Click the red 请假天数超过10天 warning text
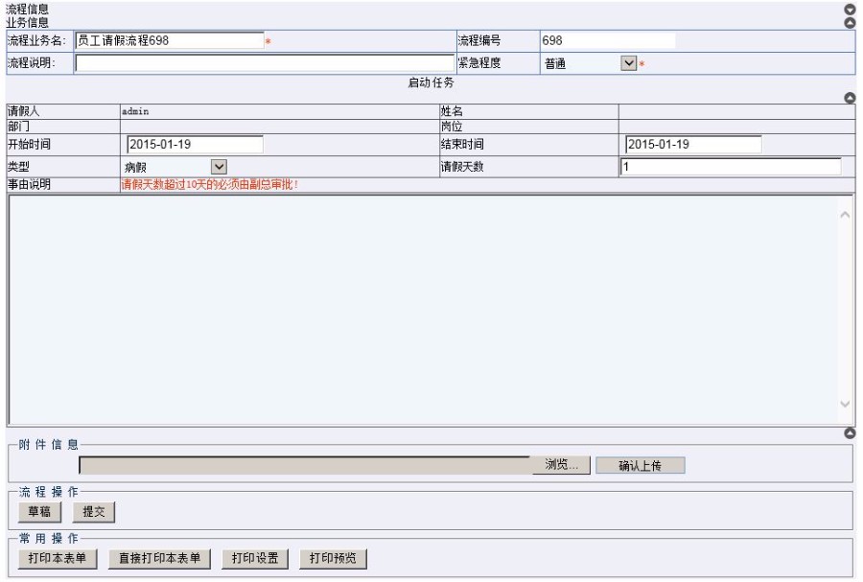 (x=210, y=184)
